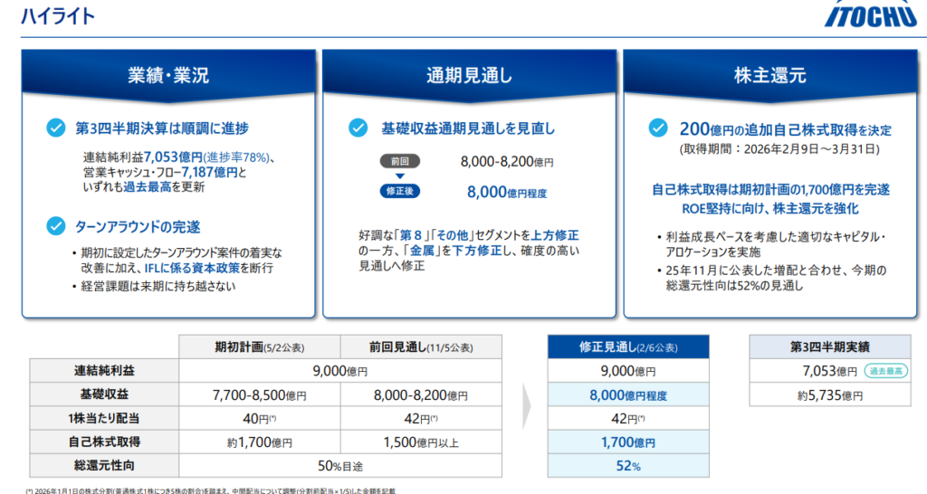This screenshot has width=927, height=494.
Task: Click the 期初計画(5/2公表) column header
Action: click(x=260, y=347)
